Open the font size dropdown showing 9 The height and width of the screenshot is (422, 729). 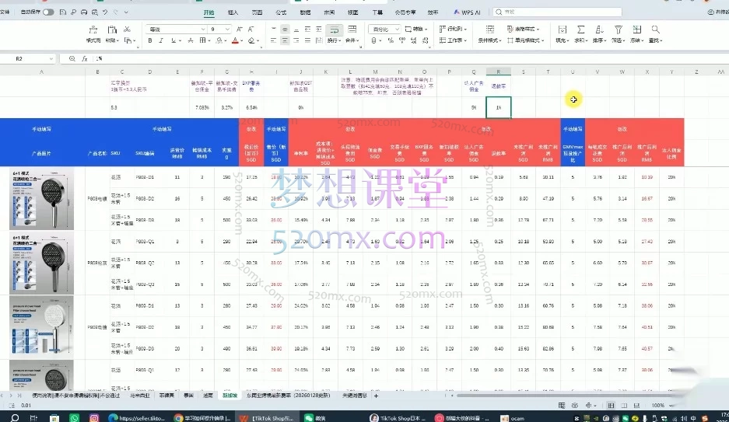click(227, 30)
